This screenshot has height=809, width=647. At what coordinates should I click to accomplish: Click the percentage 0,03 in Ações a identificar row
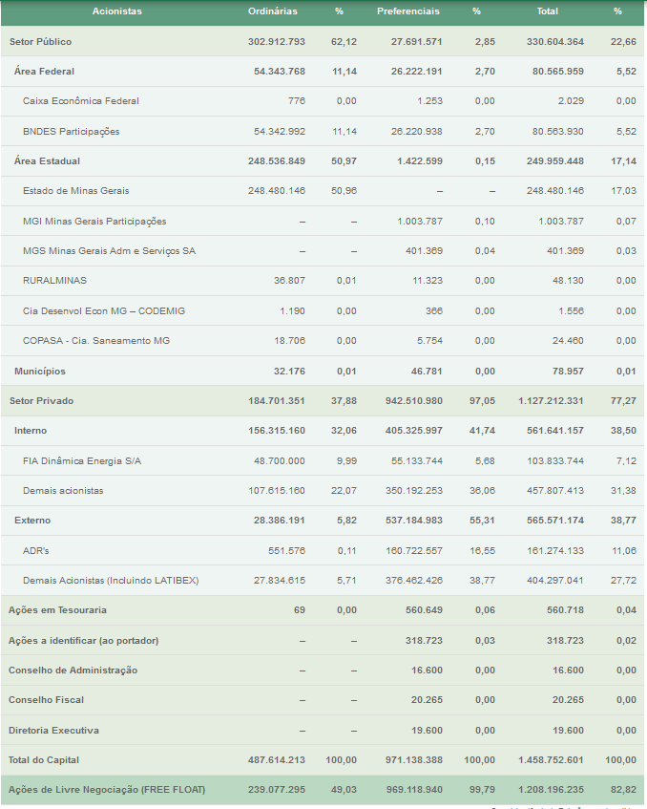point(485,641)
